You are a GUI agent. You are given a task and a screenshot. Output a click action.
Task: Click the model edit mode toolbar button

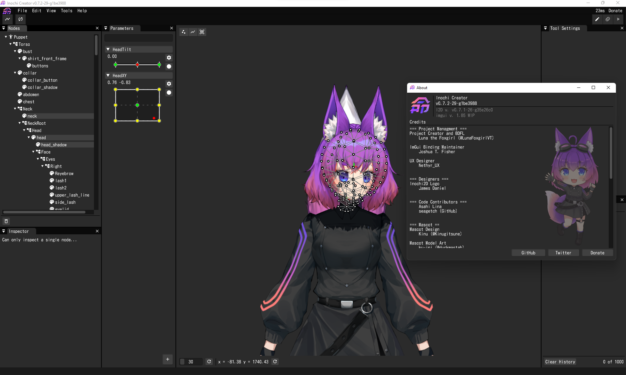(8, 19)
